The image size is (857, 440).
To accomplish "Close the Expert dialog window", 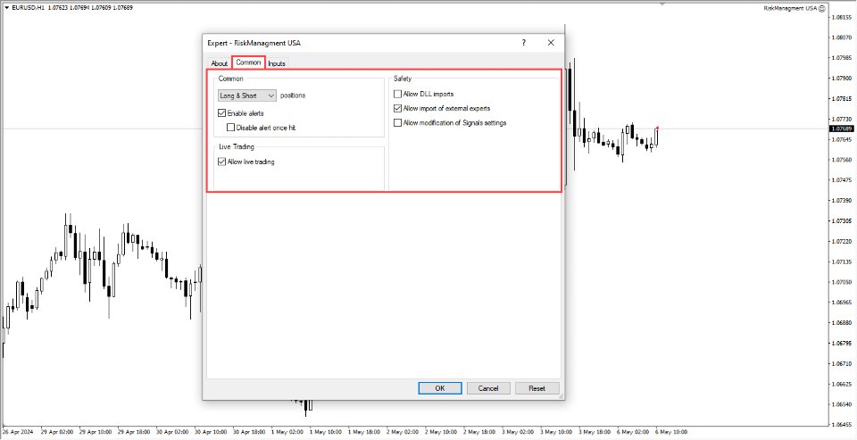I will click(551, 43).
